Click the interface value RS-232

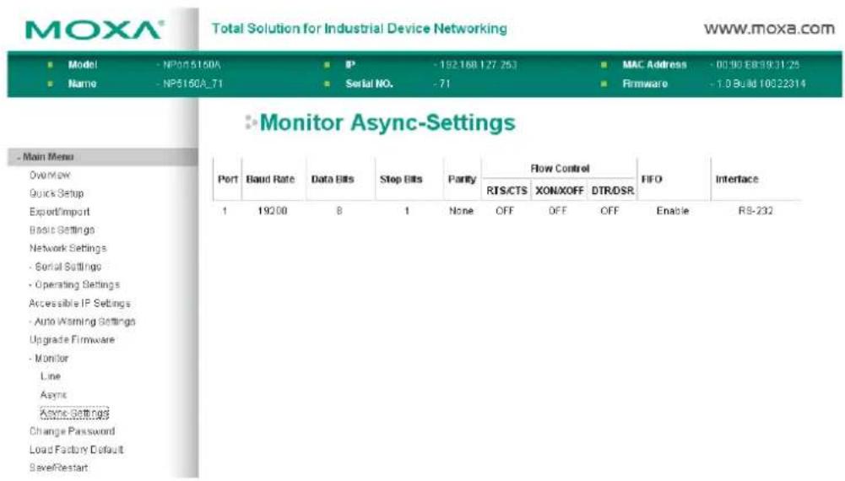[x=756, y=211]
